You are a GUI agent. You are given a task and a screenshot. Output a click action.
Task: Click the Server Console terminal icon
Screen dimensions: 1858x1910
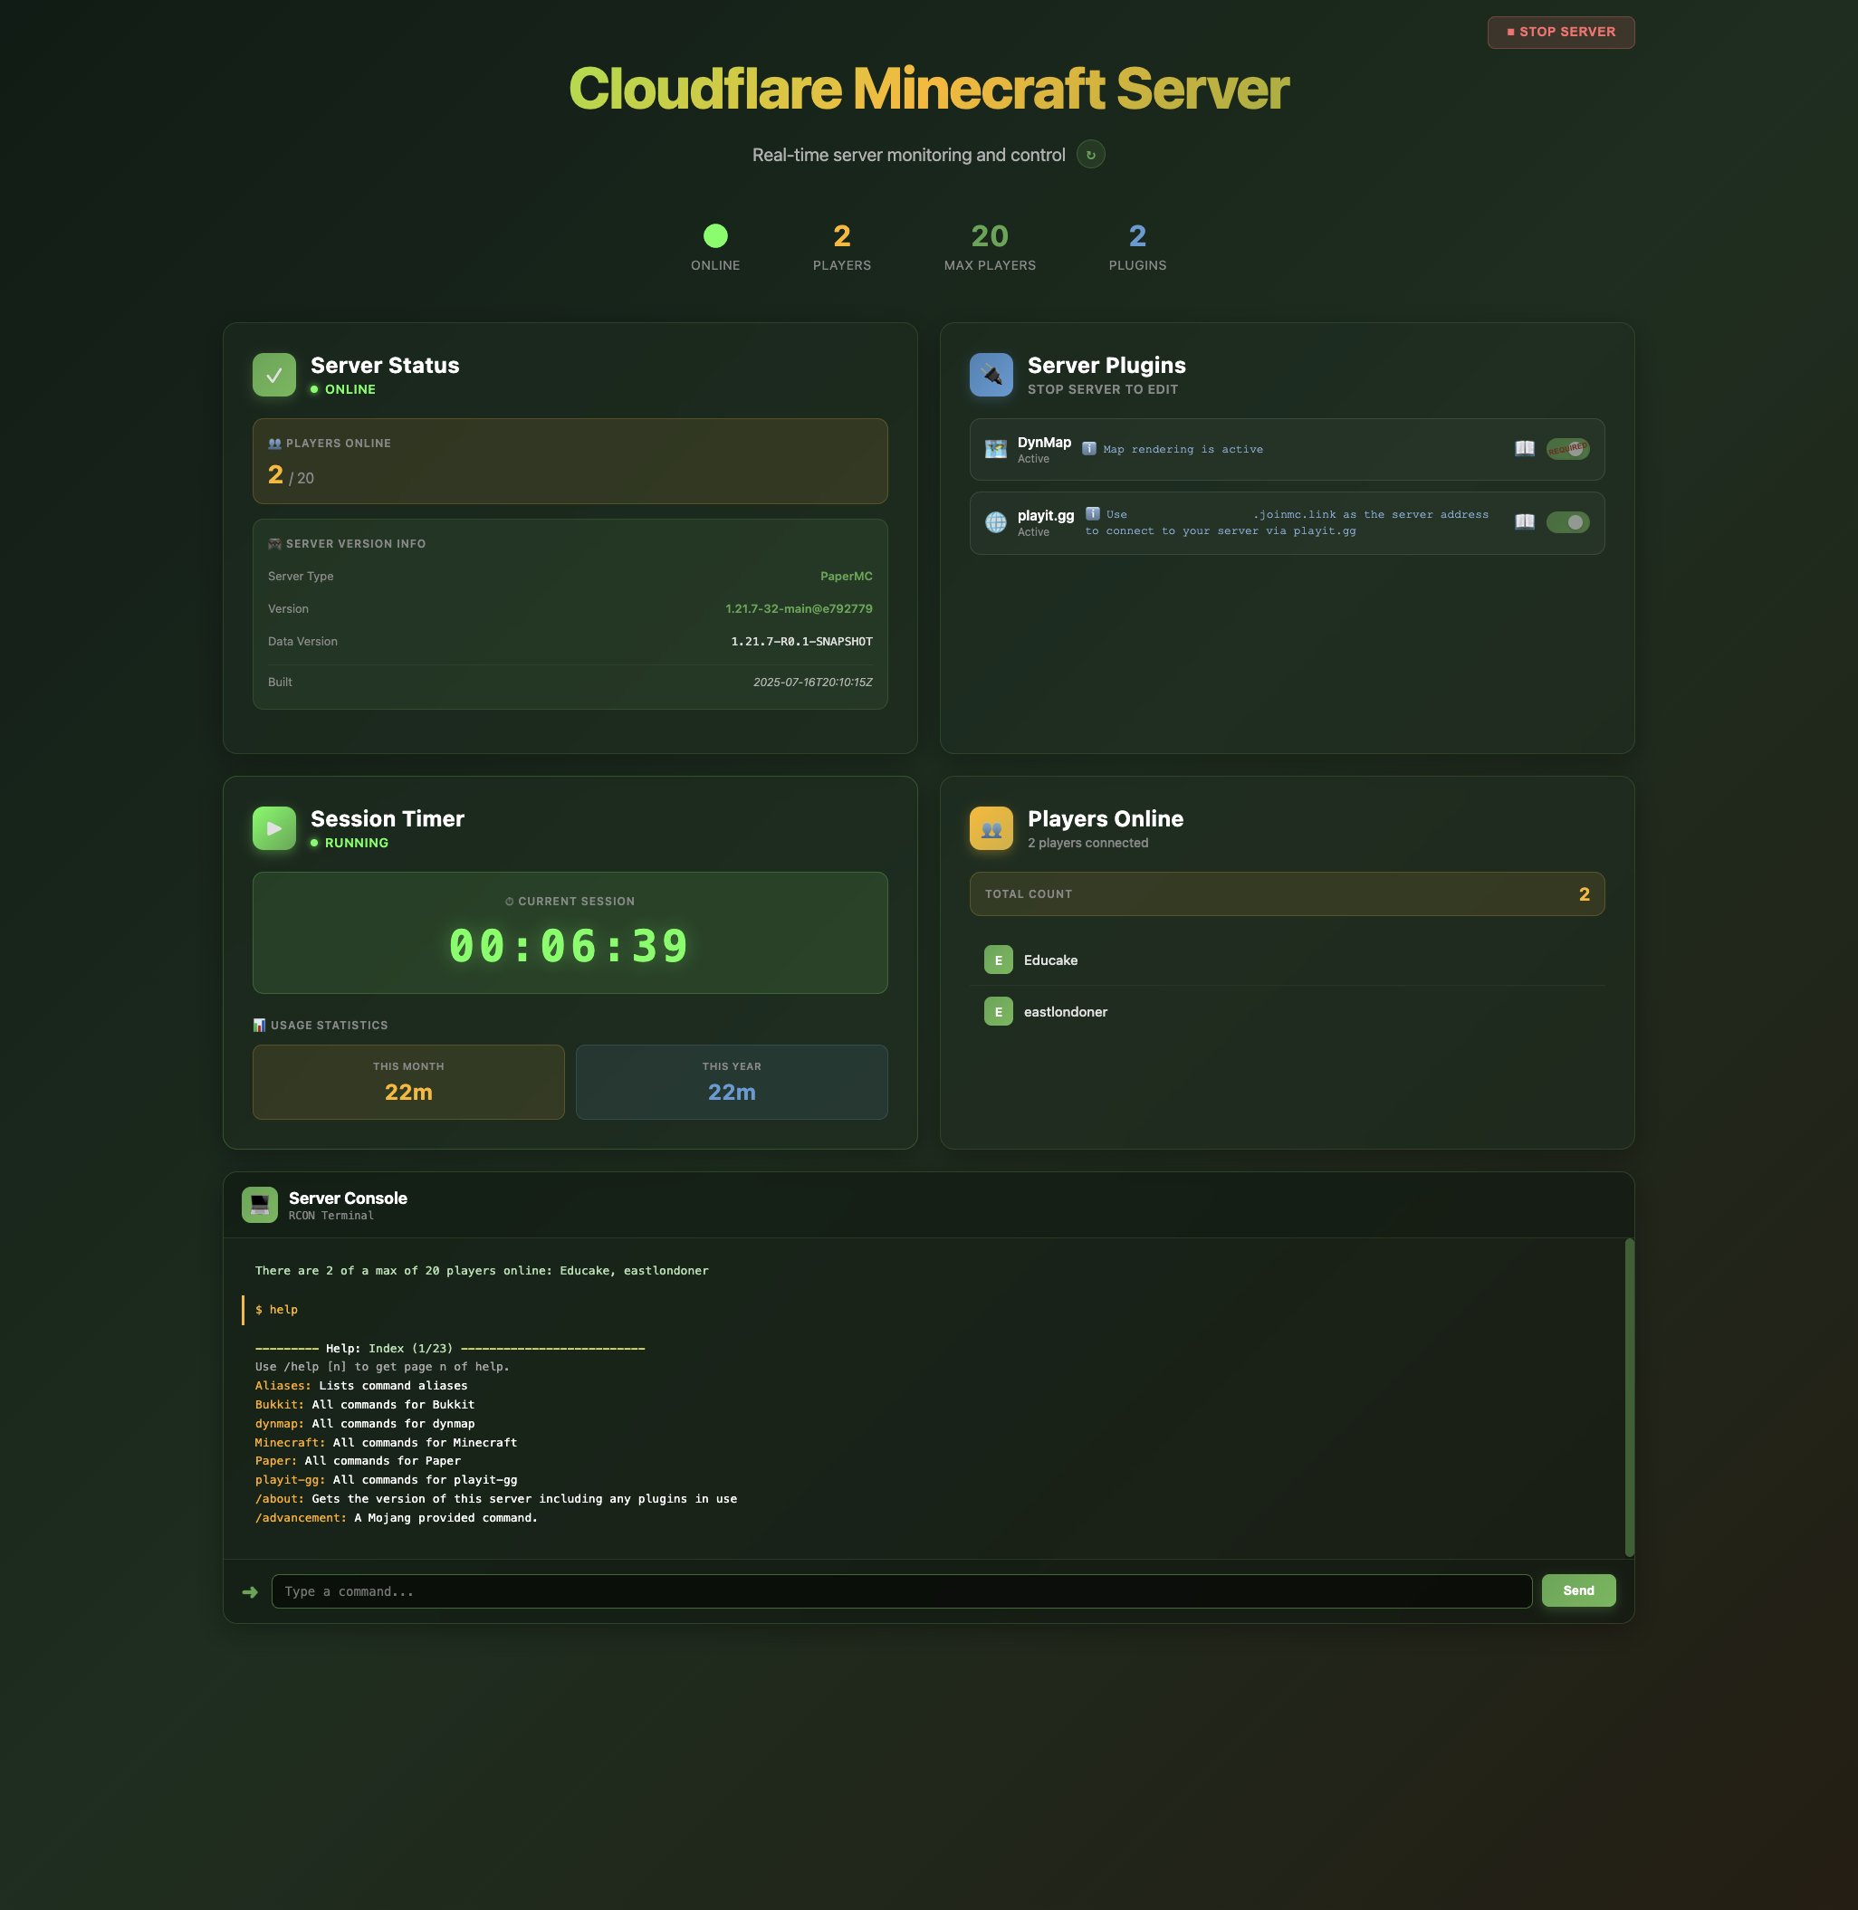pos(260,1205)
